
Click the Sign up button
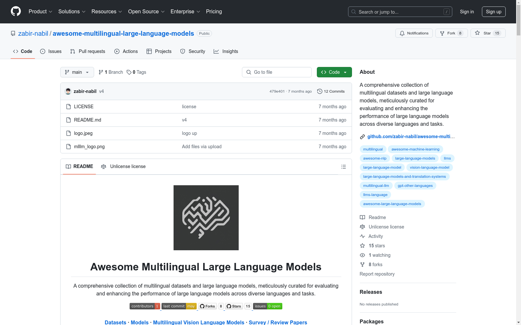[494, 12]
